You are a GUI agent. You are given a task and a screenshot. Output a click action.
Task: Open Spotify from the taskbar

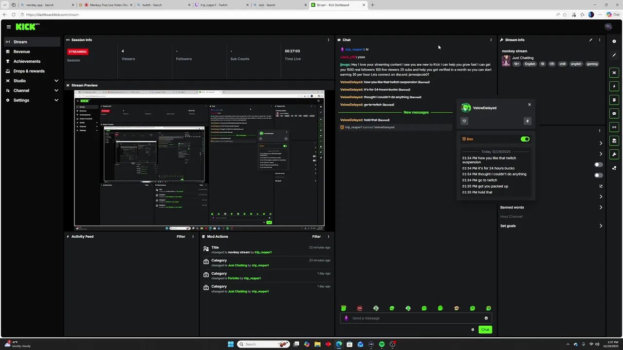(x=382, y=344)
